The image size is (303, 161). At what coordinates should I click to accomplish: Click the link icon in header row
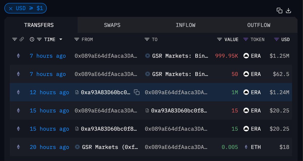pos(22,39)
